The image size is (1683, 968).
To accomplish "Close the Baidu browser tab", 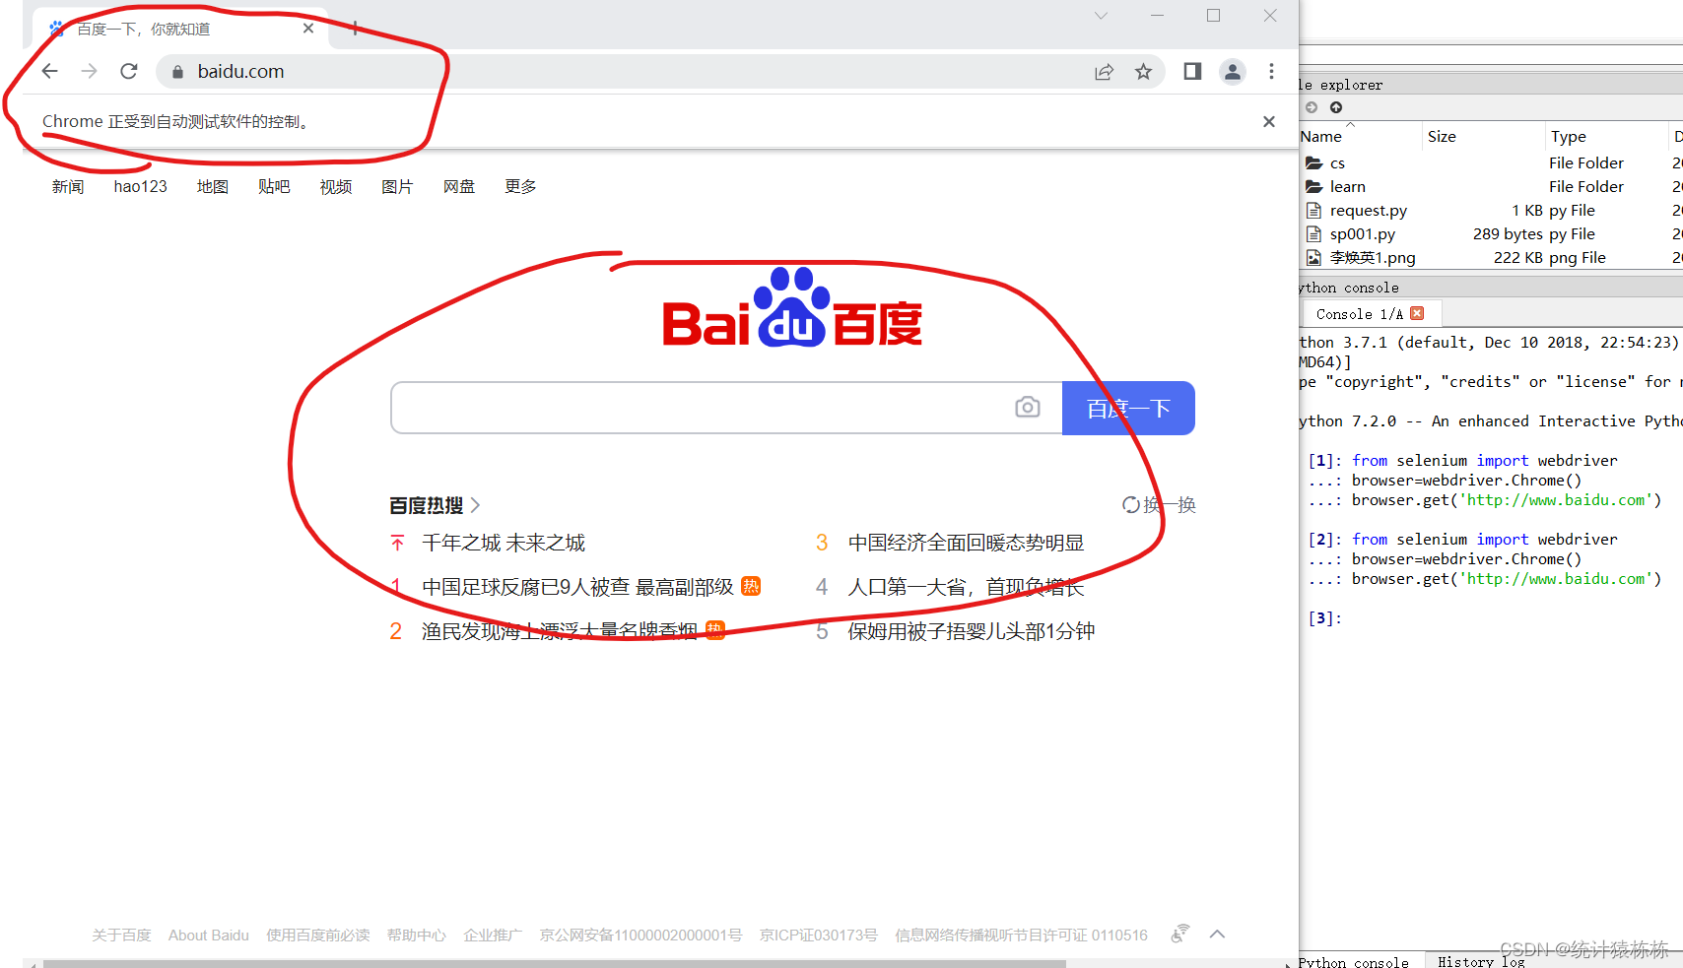I will click(x=308, y=29).
